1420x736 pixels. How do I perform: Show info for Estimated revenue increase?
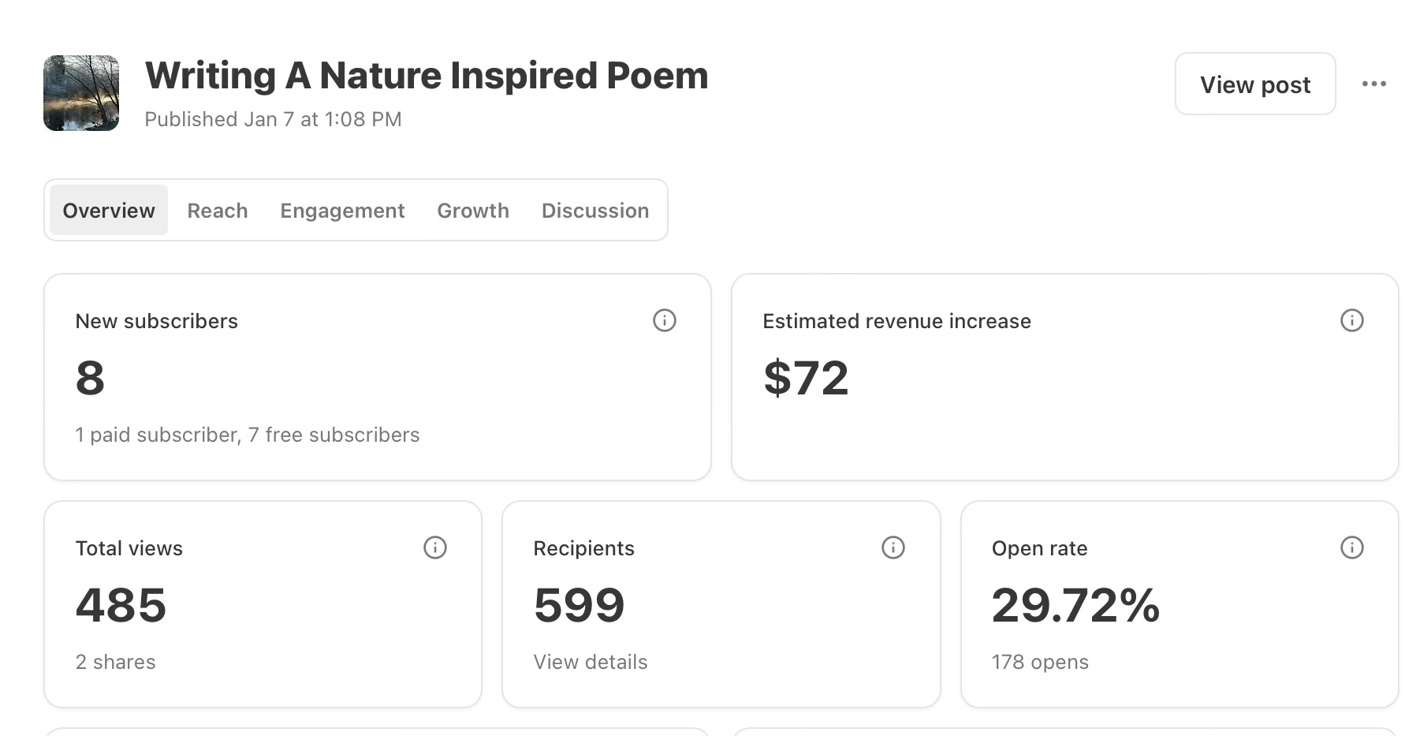coord(1351,320)
